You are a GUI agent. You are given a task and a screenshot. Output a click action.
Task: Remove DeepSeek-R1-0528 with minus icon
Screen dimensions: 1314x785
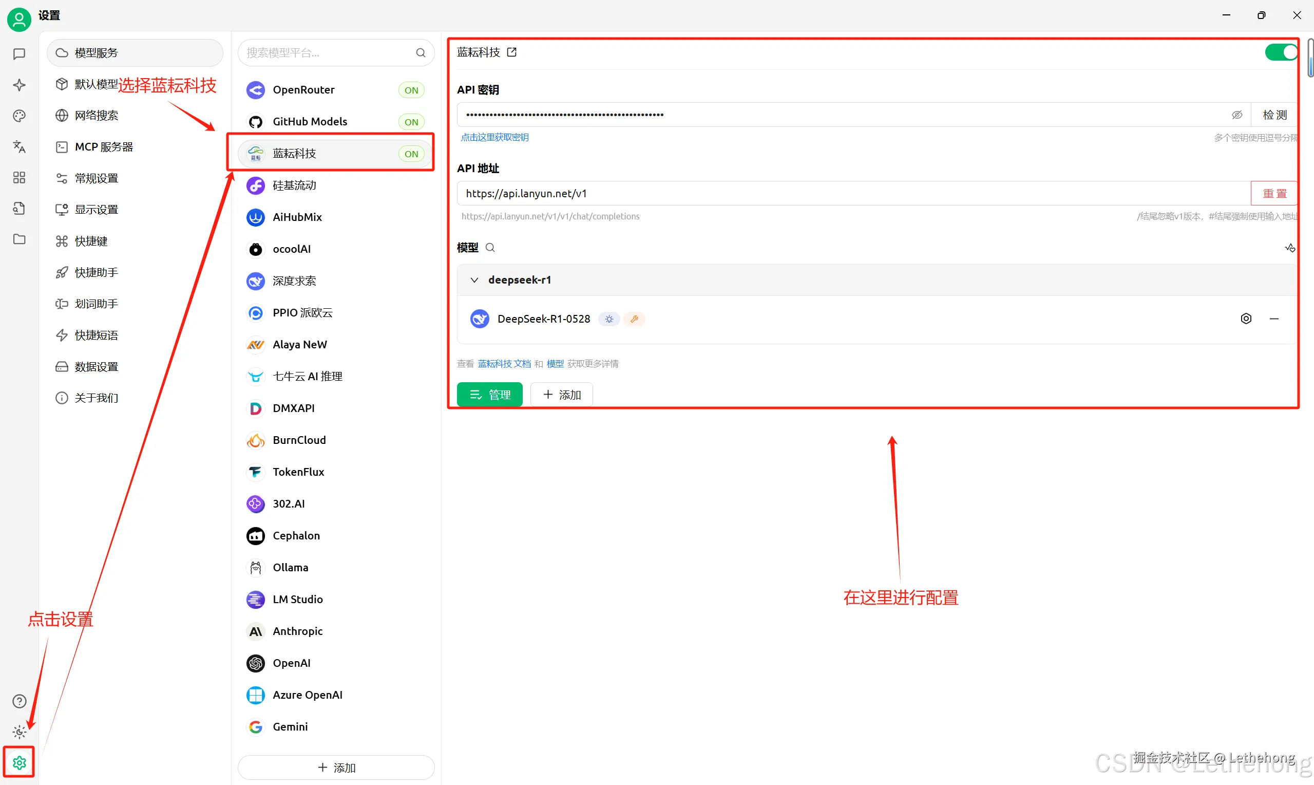[x=1274, y=319]
